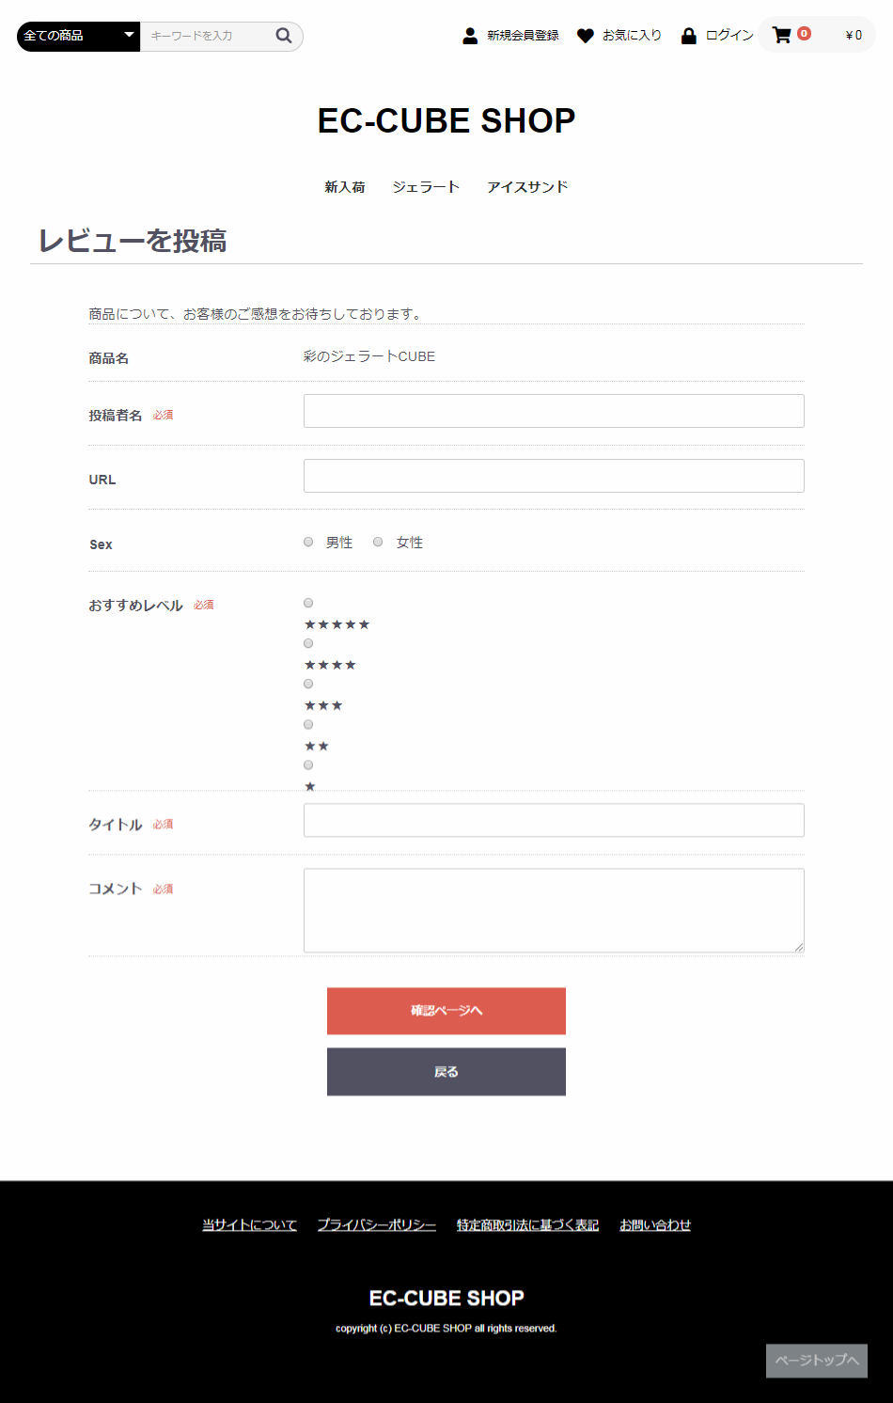Click the コメント text area
Image resolution: width=893 pixels, height=1403 pixels.
pos(554,910)
